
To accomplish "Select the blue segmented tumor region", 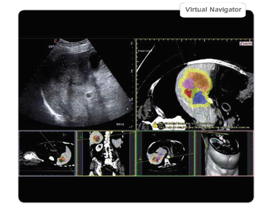I will click(199, 98).
